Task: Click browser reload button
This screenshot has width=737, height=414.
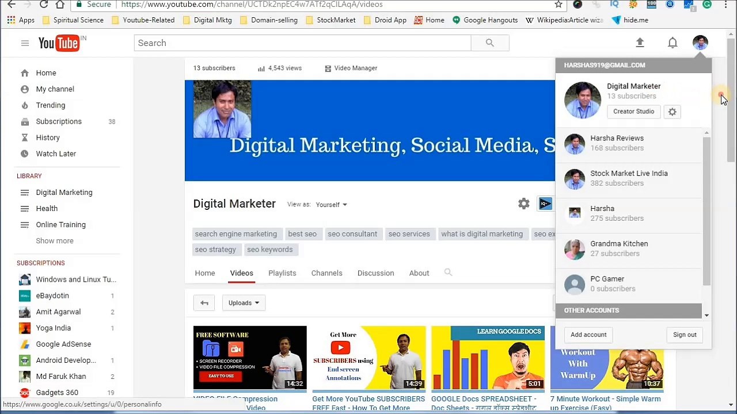Action: (44, 5)
